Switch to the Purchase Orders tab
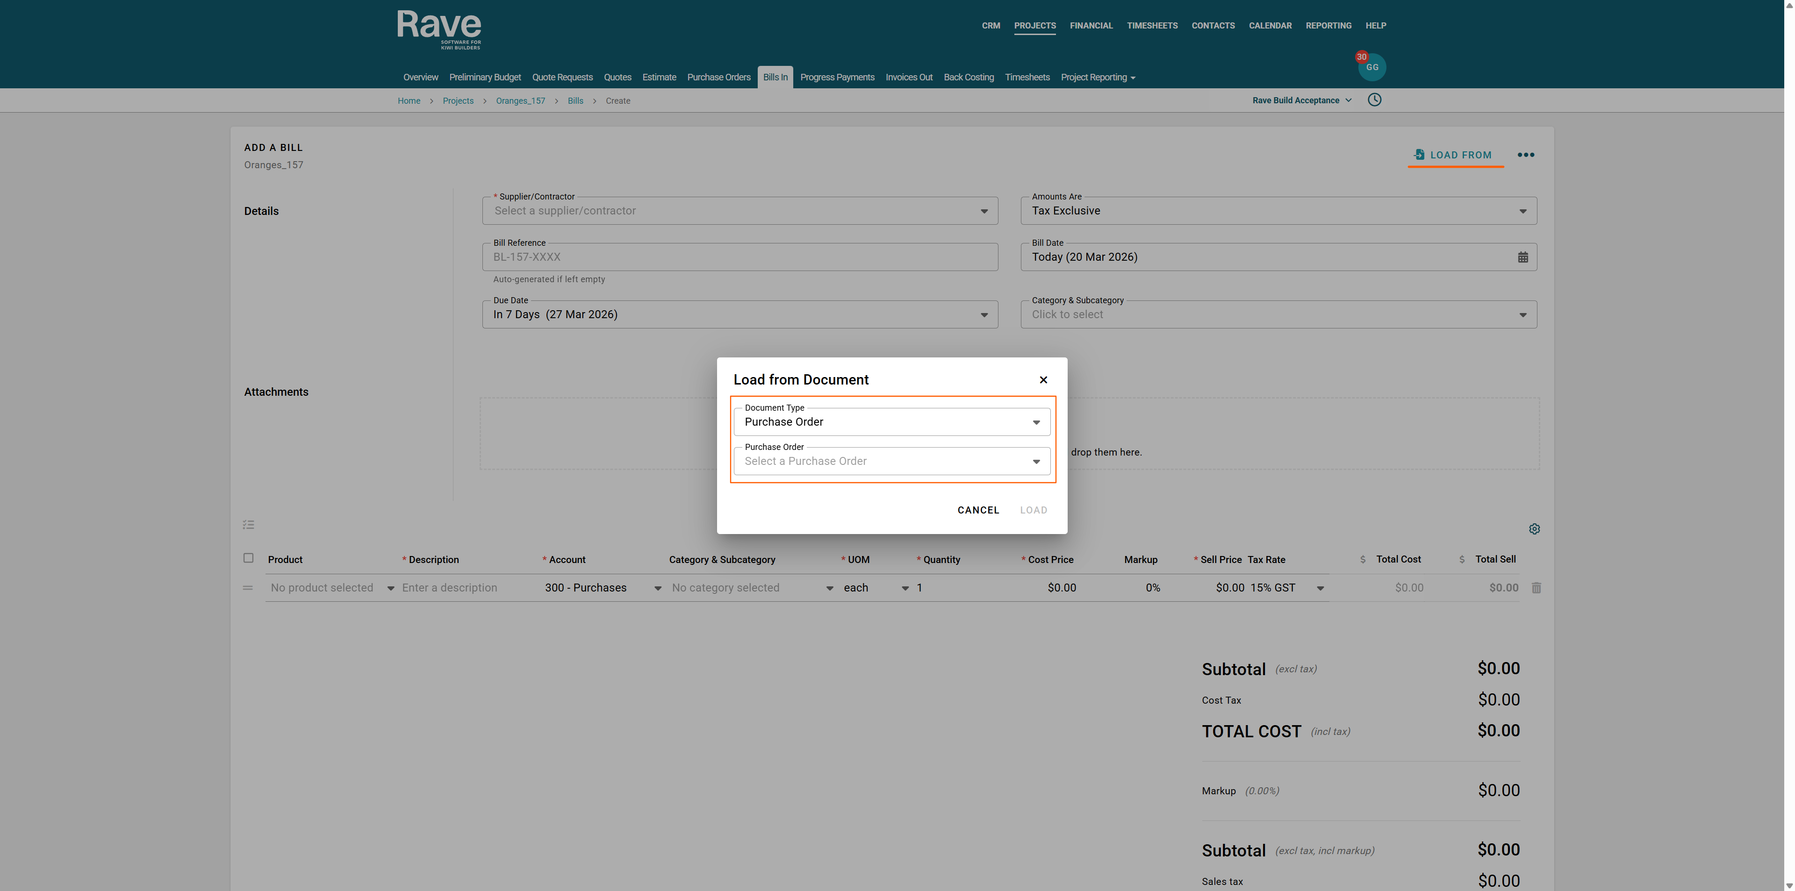Viewport: 1795px width, 891px height. (x=718, y=78)
